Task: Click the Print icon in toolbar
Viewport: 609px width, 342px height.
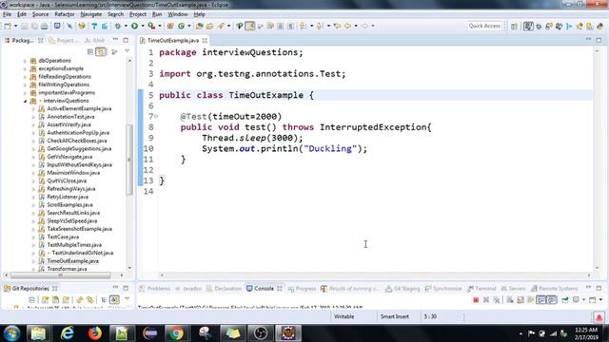Action: tap(45, 26)
